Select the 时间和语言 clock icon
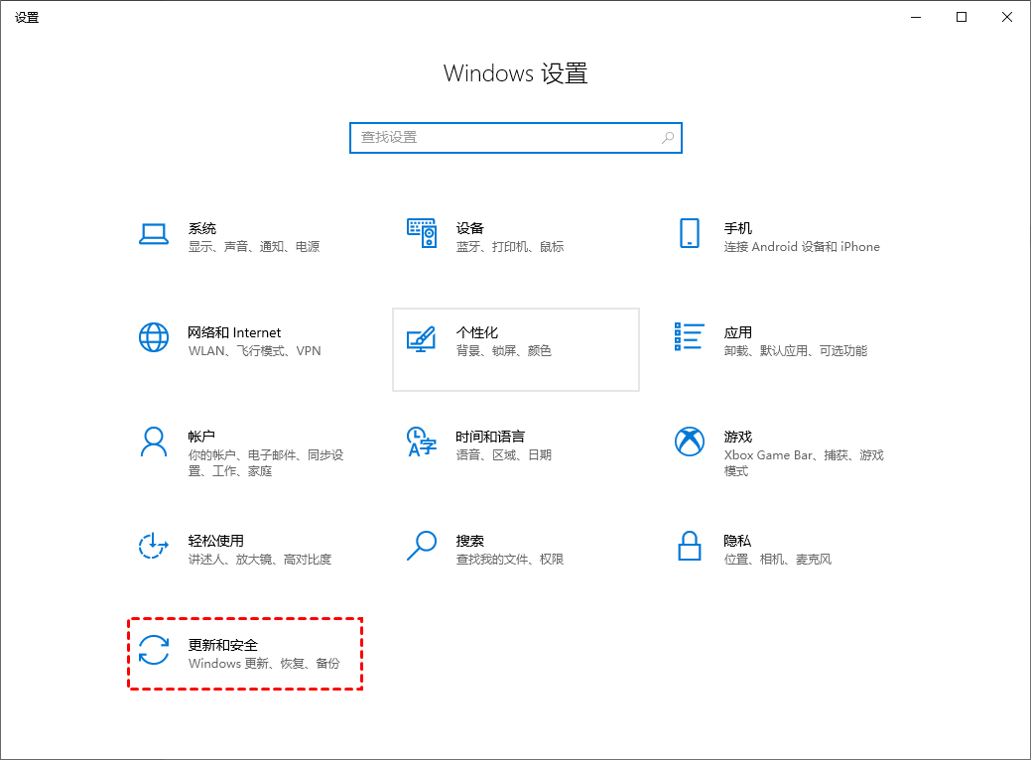This screenshot has height=760, width=1031. coord(421,443)
